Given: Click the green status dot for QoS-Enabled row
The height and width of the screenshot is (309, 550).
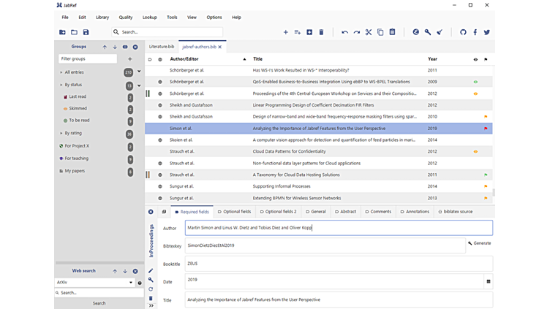Looking at the screenshot, I should click(475, 82).
